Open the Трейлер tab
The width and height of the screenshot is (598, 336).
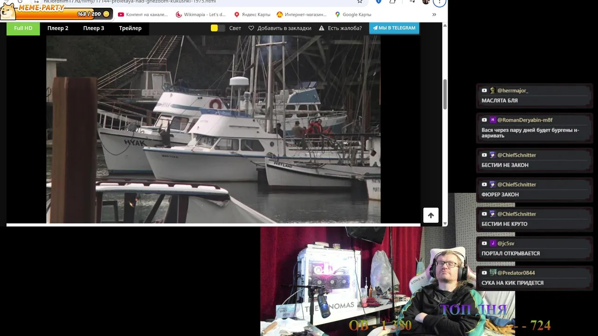pyautogui.click(x=130, y=28)
